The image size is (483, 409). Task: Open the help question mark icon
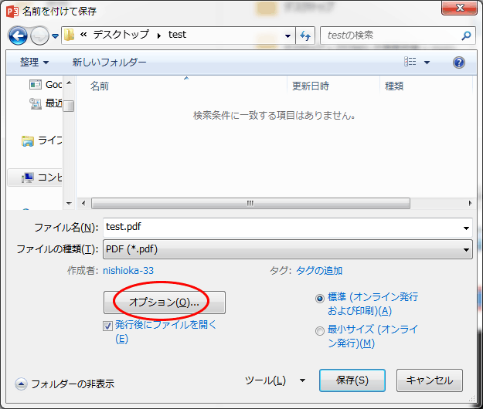pyautogui.click(x=458, y=63)
